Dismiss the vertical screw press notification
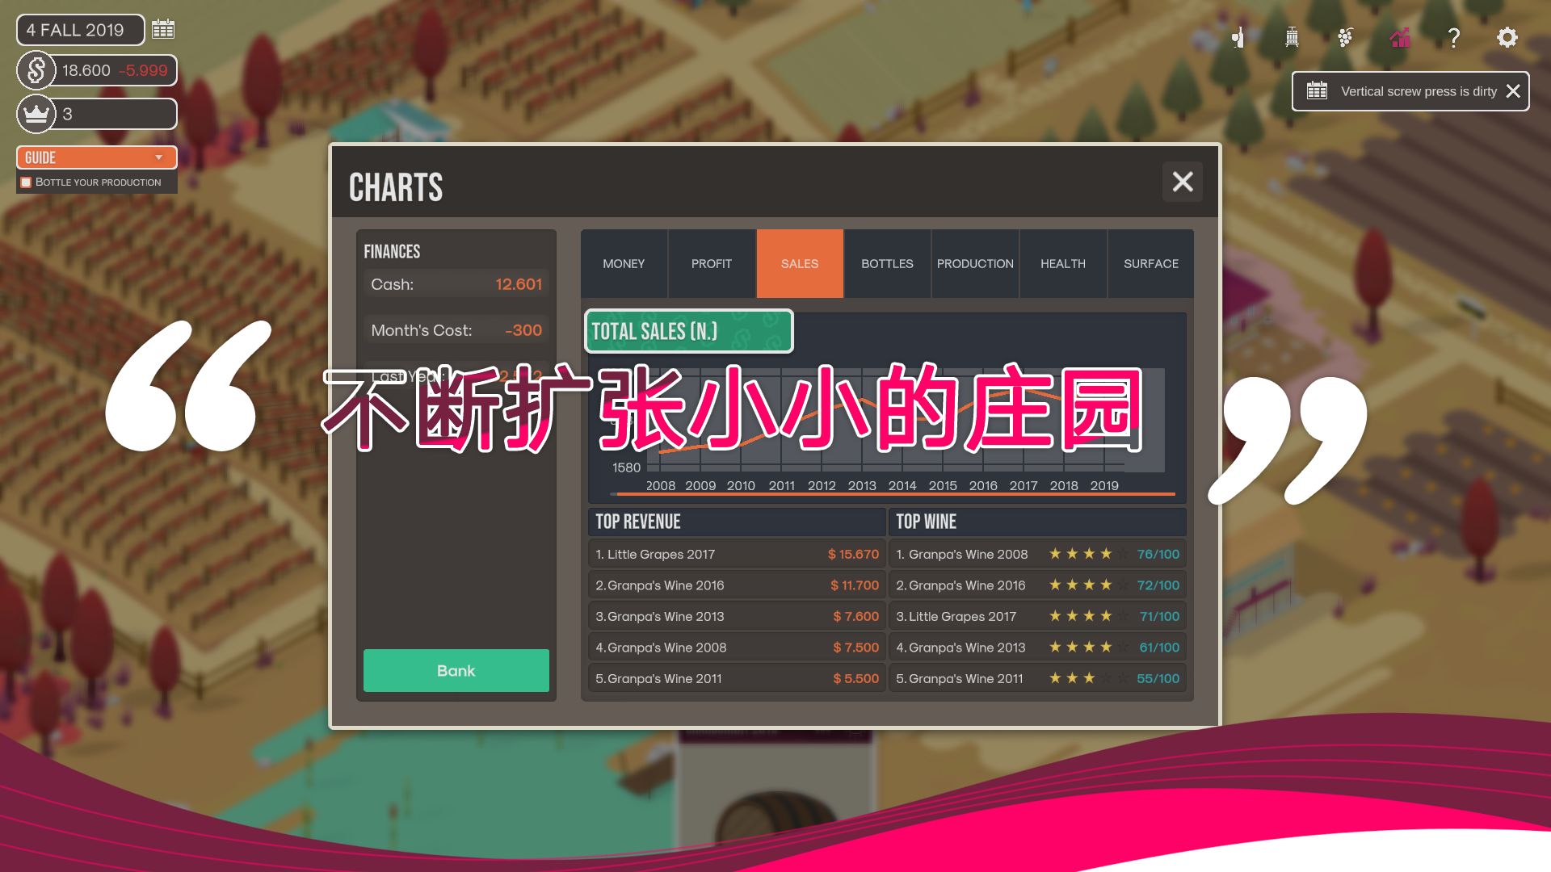Viewport: 1551px width, 872px height. click(1515, 90)
